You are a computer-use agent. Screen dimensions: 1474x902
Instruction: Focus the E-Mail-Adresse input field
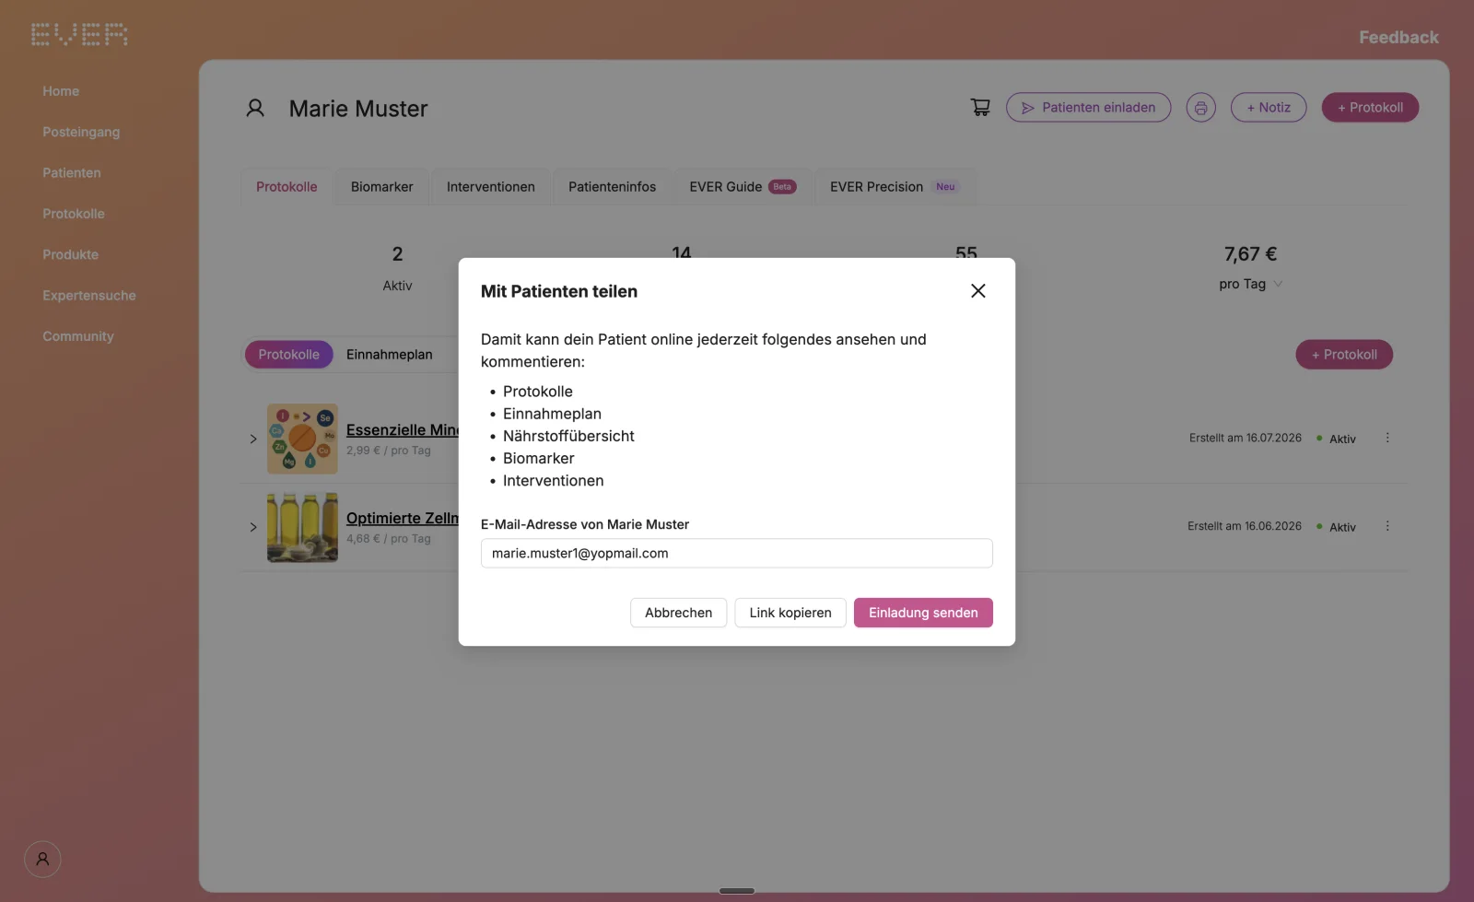(x=737, y=554)
